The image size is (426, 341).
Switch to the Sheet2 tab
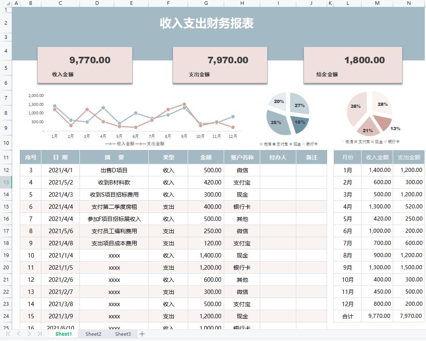coord(94,334)
